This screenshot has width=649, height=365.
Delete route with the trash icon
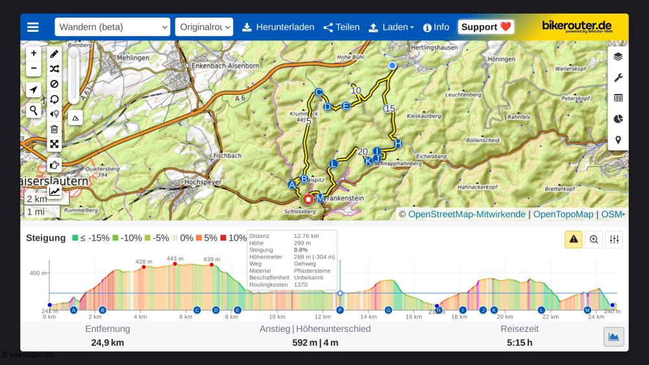tap(55, 129)
